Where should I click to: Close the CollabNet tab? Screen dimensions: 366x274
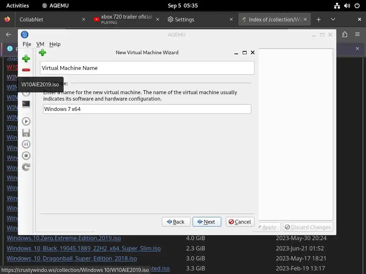coord(84,20)
